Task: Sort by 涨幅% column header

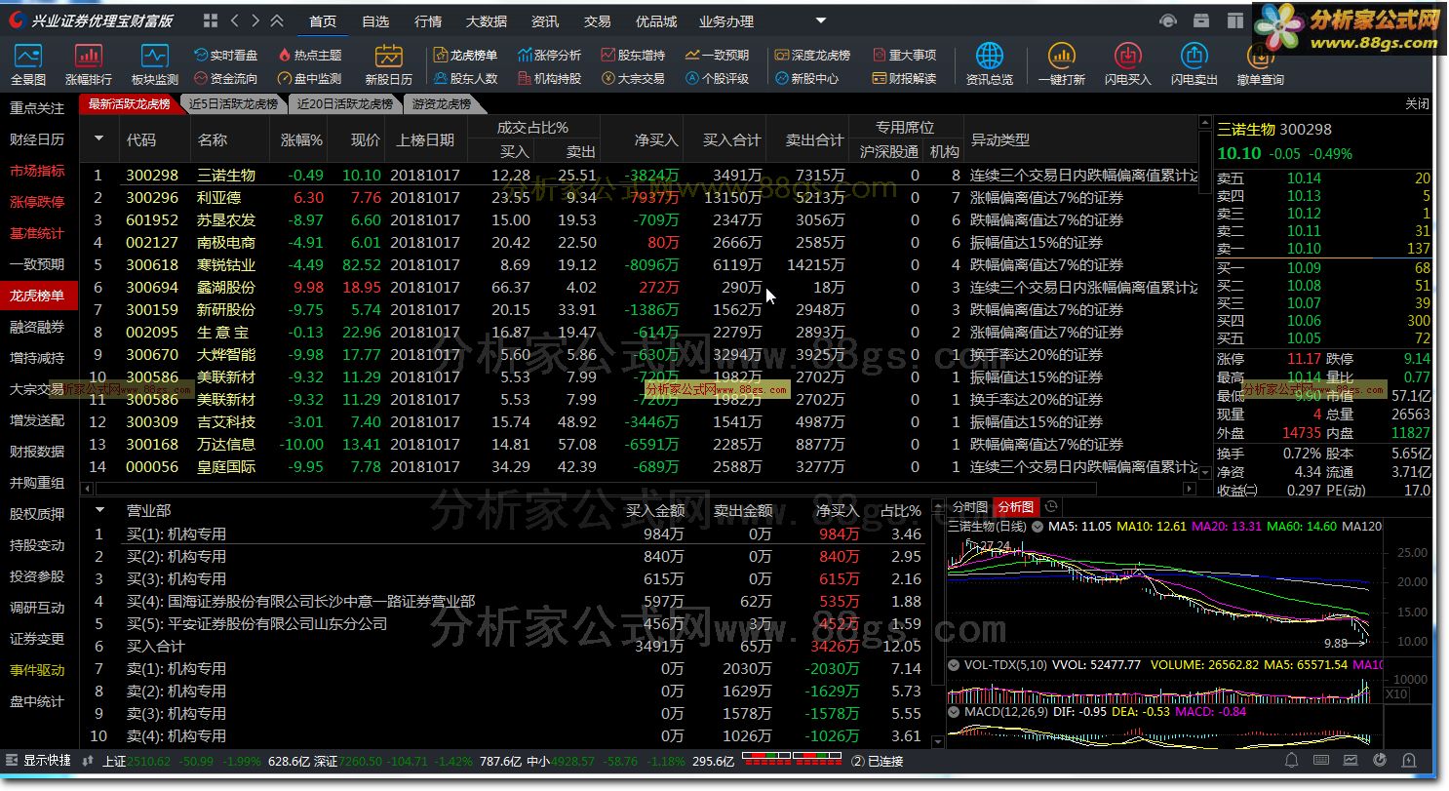Action: click(x=301, y=139)
